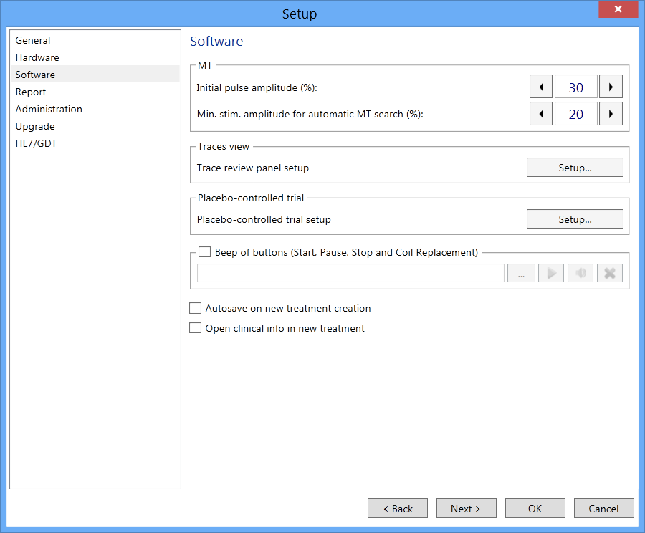
Task: Increase min. stim. amplitude with right arrow
Action: pos(611,114)
